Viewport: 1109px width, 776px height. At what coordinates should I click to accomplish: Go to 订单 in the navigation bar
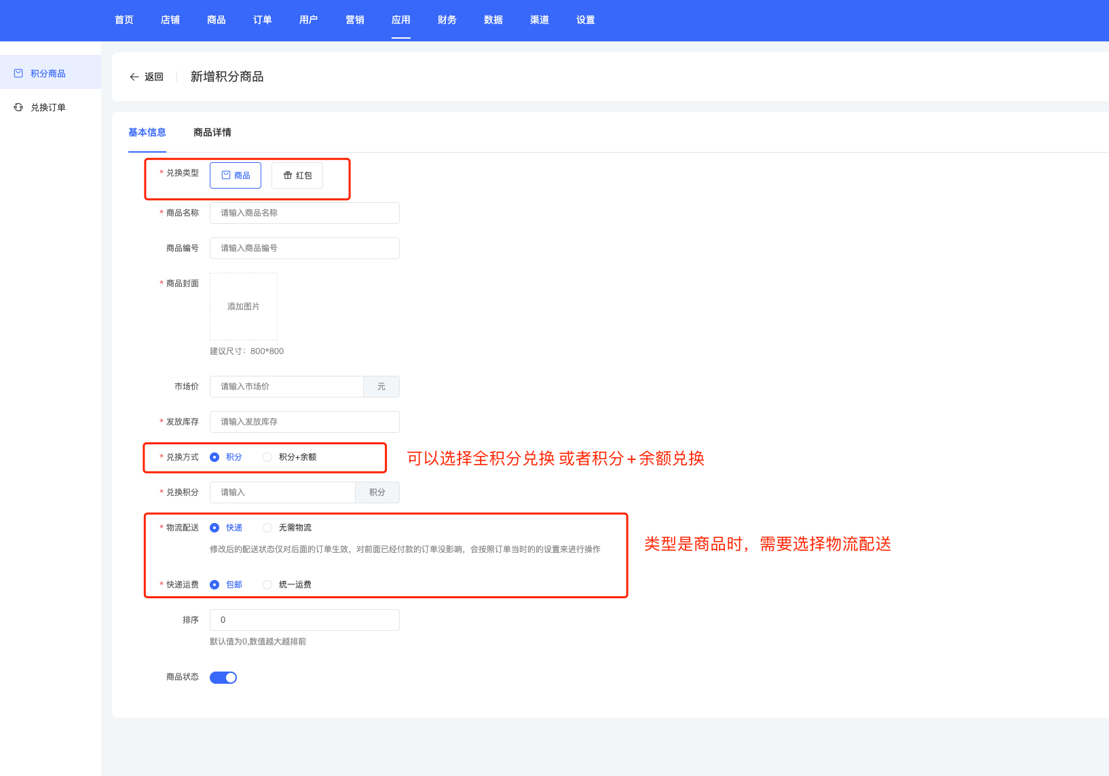coord(262,20)
